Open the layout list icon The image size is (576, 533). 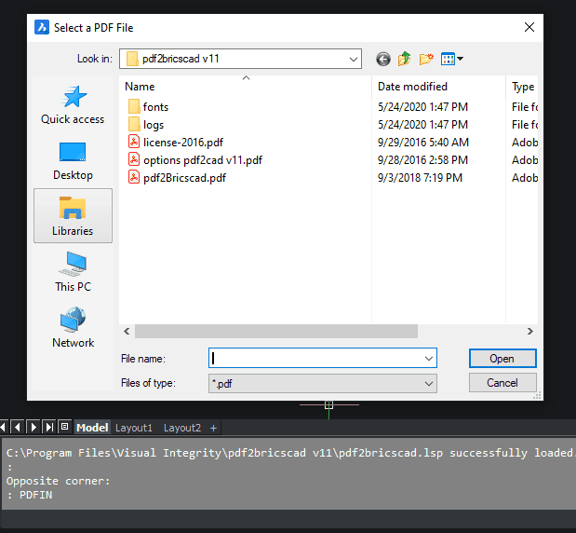click(x=64, y=427)
